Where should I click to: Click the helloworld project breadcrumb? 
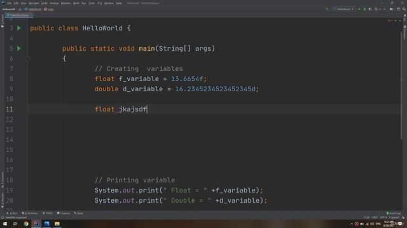(9, 9)
